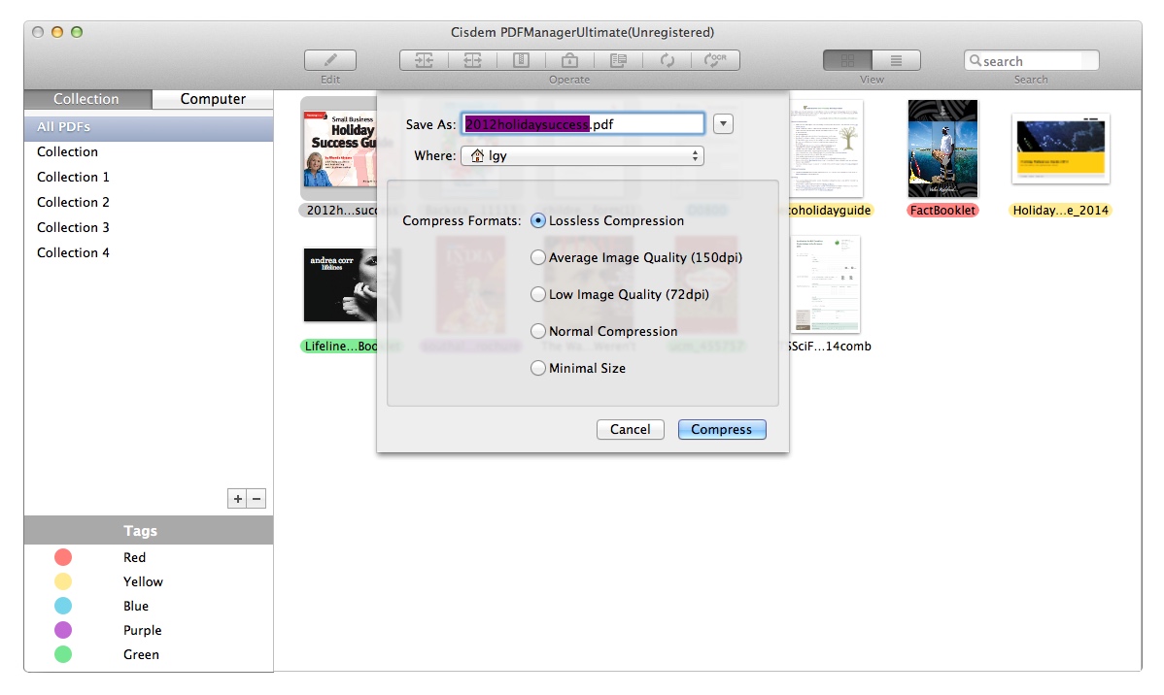The image size is (1164, 695).
Task: Add a new collection with plus button
Action: [237, 499]
